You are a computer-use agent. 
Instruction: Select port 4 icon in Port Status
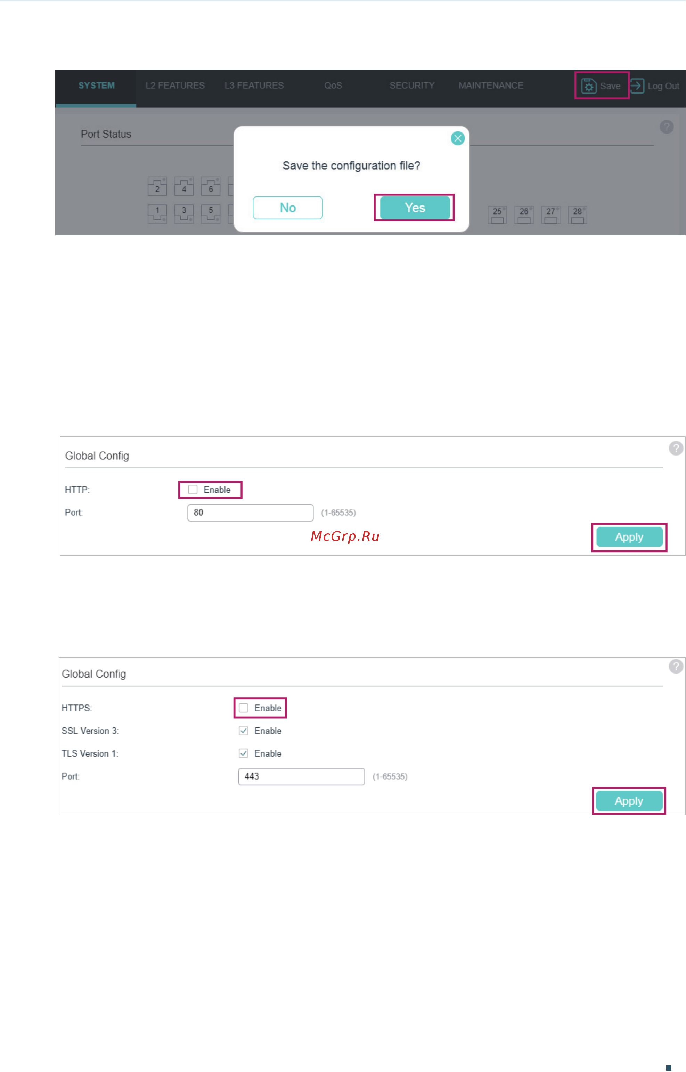(184, 186)
